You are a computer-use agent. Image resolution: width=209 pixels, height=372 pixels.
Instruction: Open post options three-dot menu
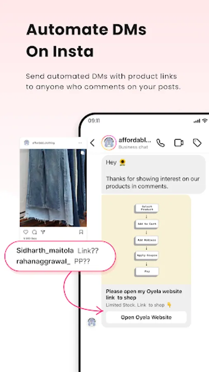pyautogui.click(x=80, y=143)
